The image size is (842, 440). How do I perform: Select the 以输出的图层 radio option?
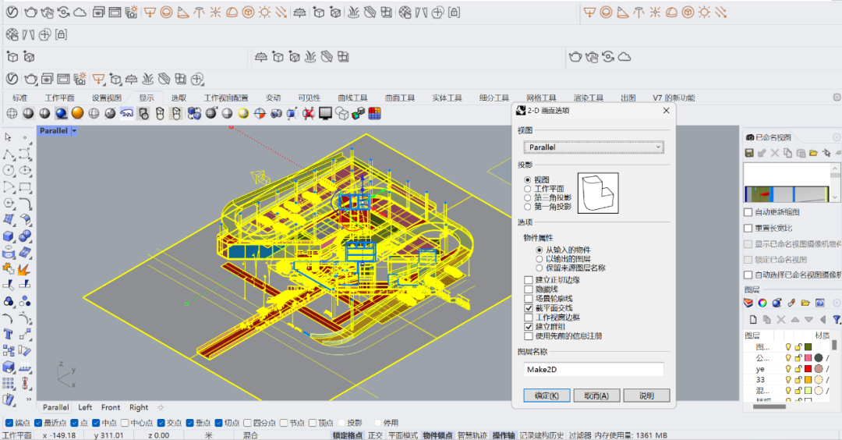540,259
